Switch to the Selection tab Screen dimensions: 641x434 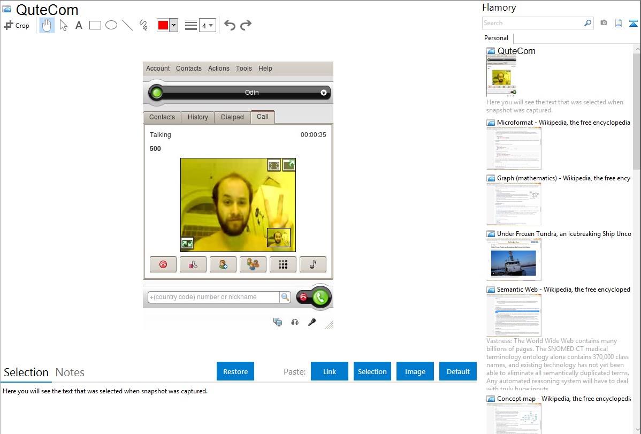[26, 372]
